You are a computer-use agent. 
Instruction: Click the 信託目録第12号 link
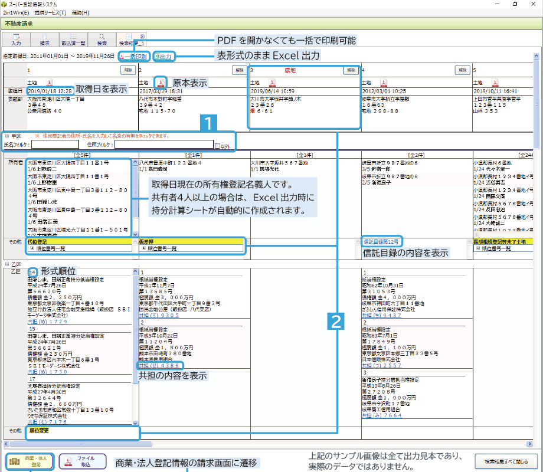click(x=382, y=241)
